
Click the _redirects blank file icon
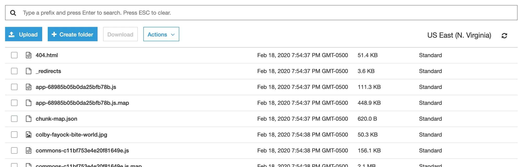point(29,71)
